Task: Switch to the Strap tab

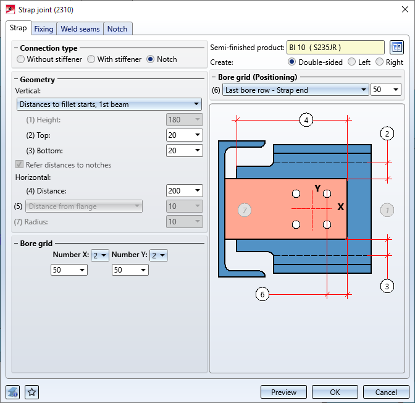Action: pyautogui.click(x=19, y=28)
